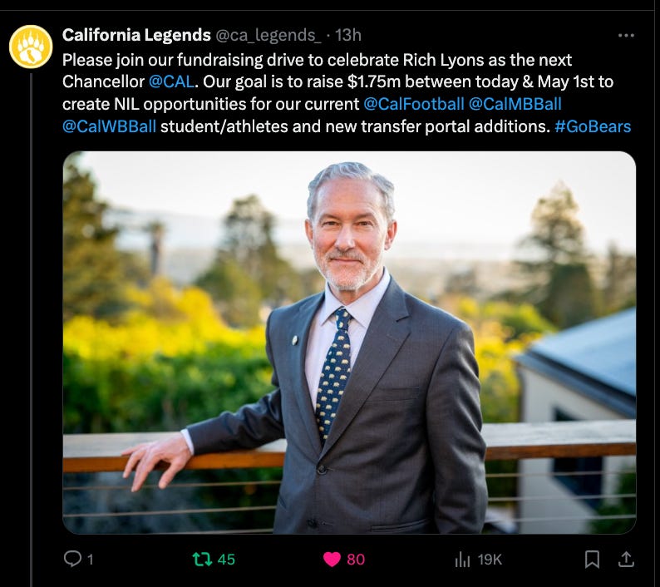Select the @ca_legends_ handle

pyautogui.click(x=268, y=36)
